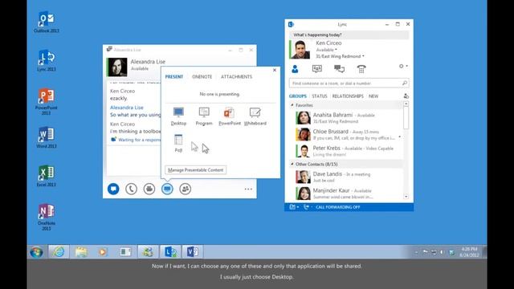Click the Windows Start button
This screenshot has height=289, width=514.
[36, 252]
